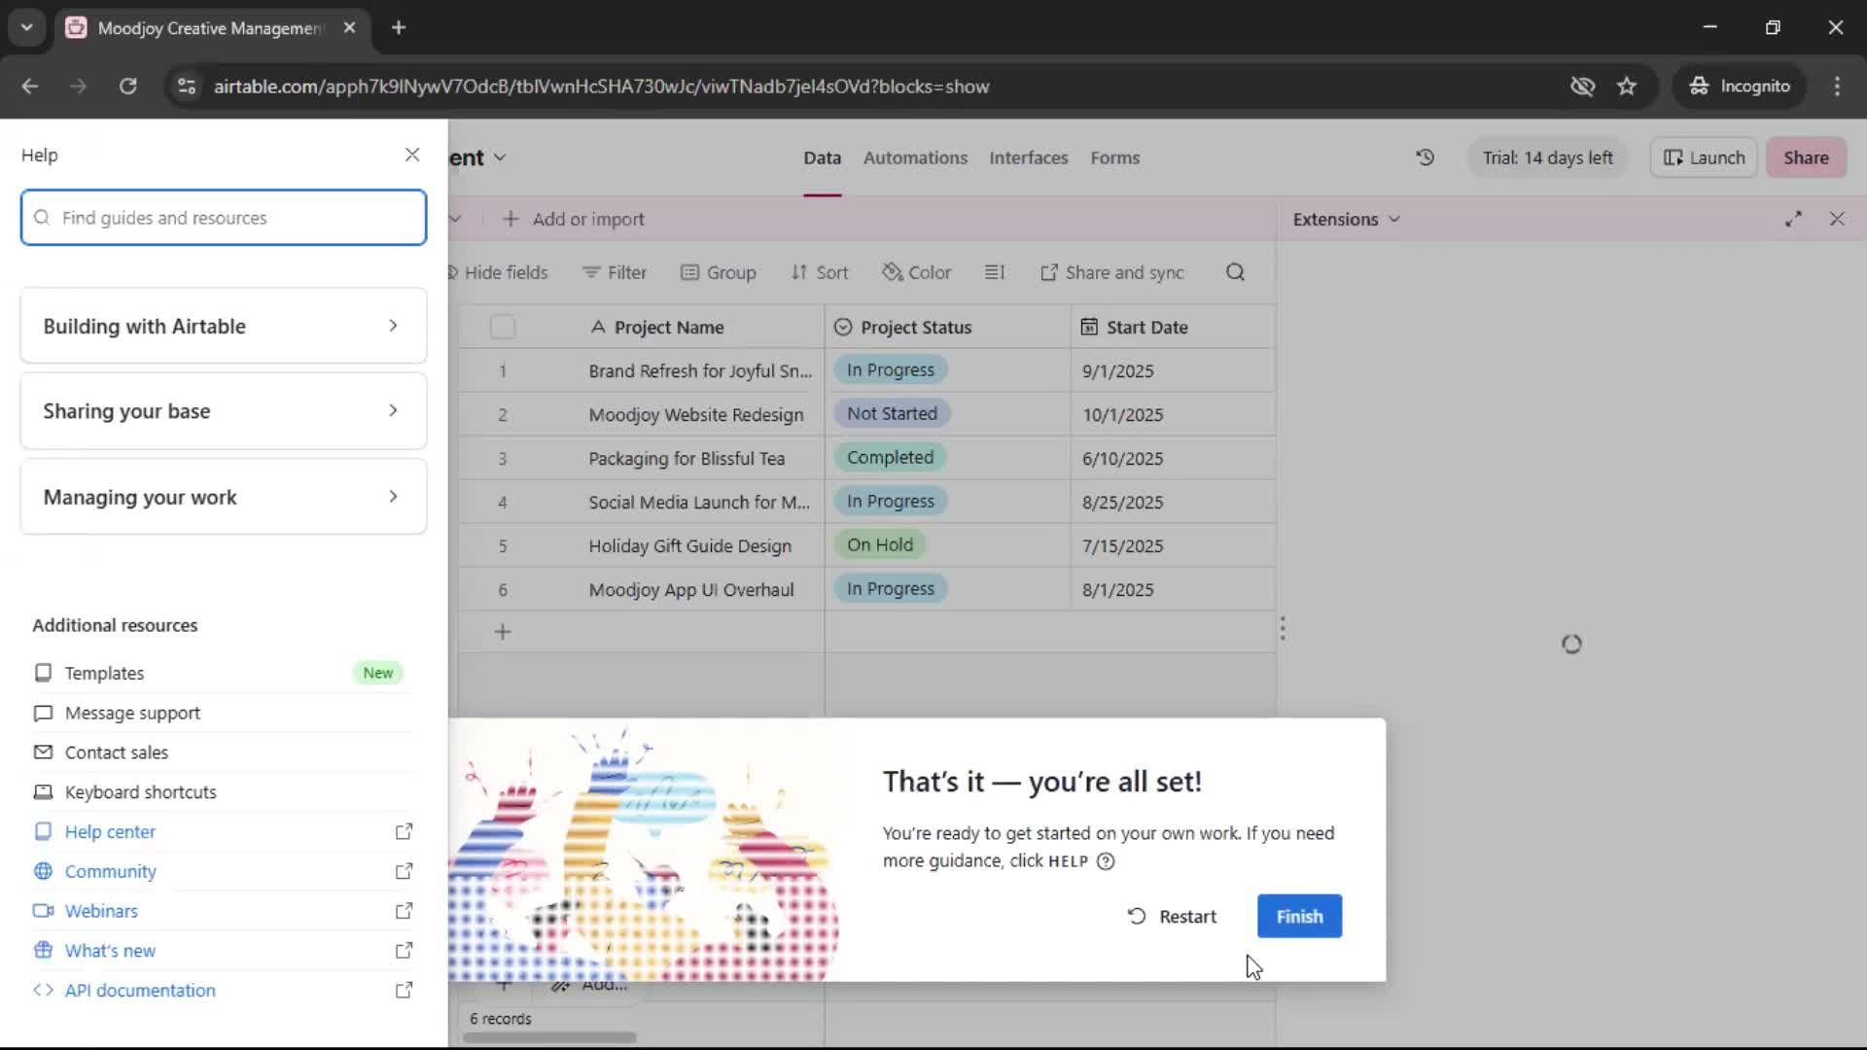The image size is (1867, 1050).
Task: Open base history clock icon
Action: [x=1425, y=157]
